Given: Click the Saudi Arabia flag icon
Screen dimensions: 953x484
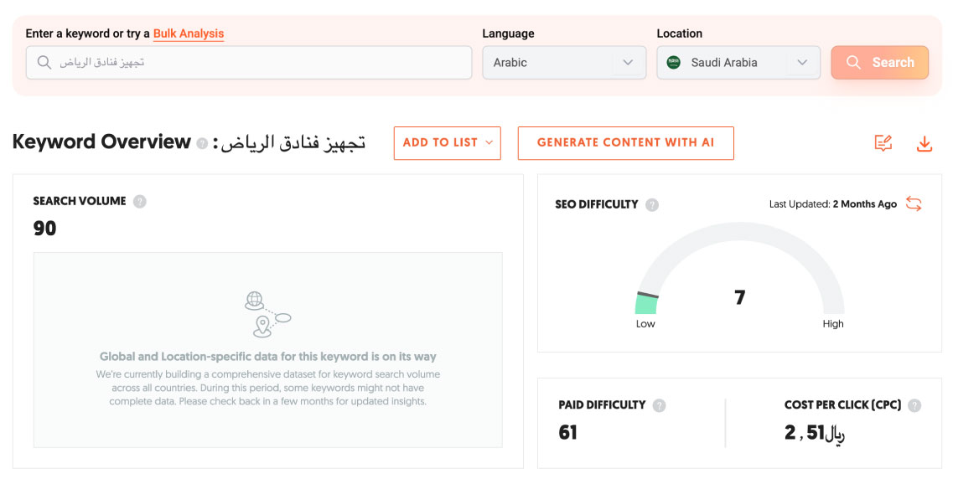Looking at the screenshot, I should tap(674, 63).
